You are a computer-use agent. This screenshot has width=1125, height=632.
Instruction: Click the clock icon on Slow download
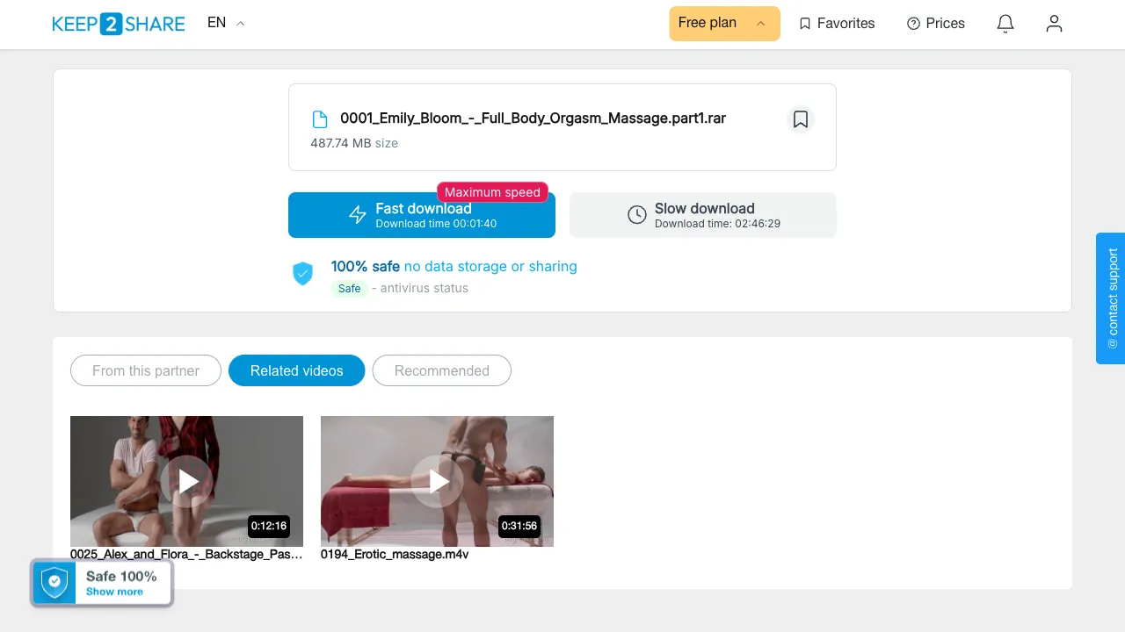(637, 215)
